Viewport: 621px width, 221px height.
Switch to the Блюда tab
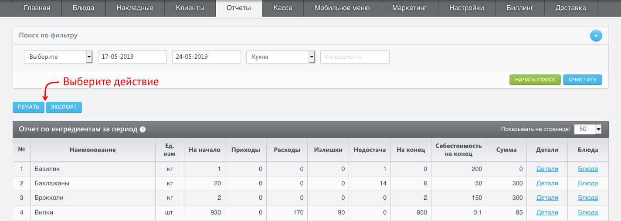click(x=83, y=8)
